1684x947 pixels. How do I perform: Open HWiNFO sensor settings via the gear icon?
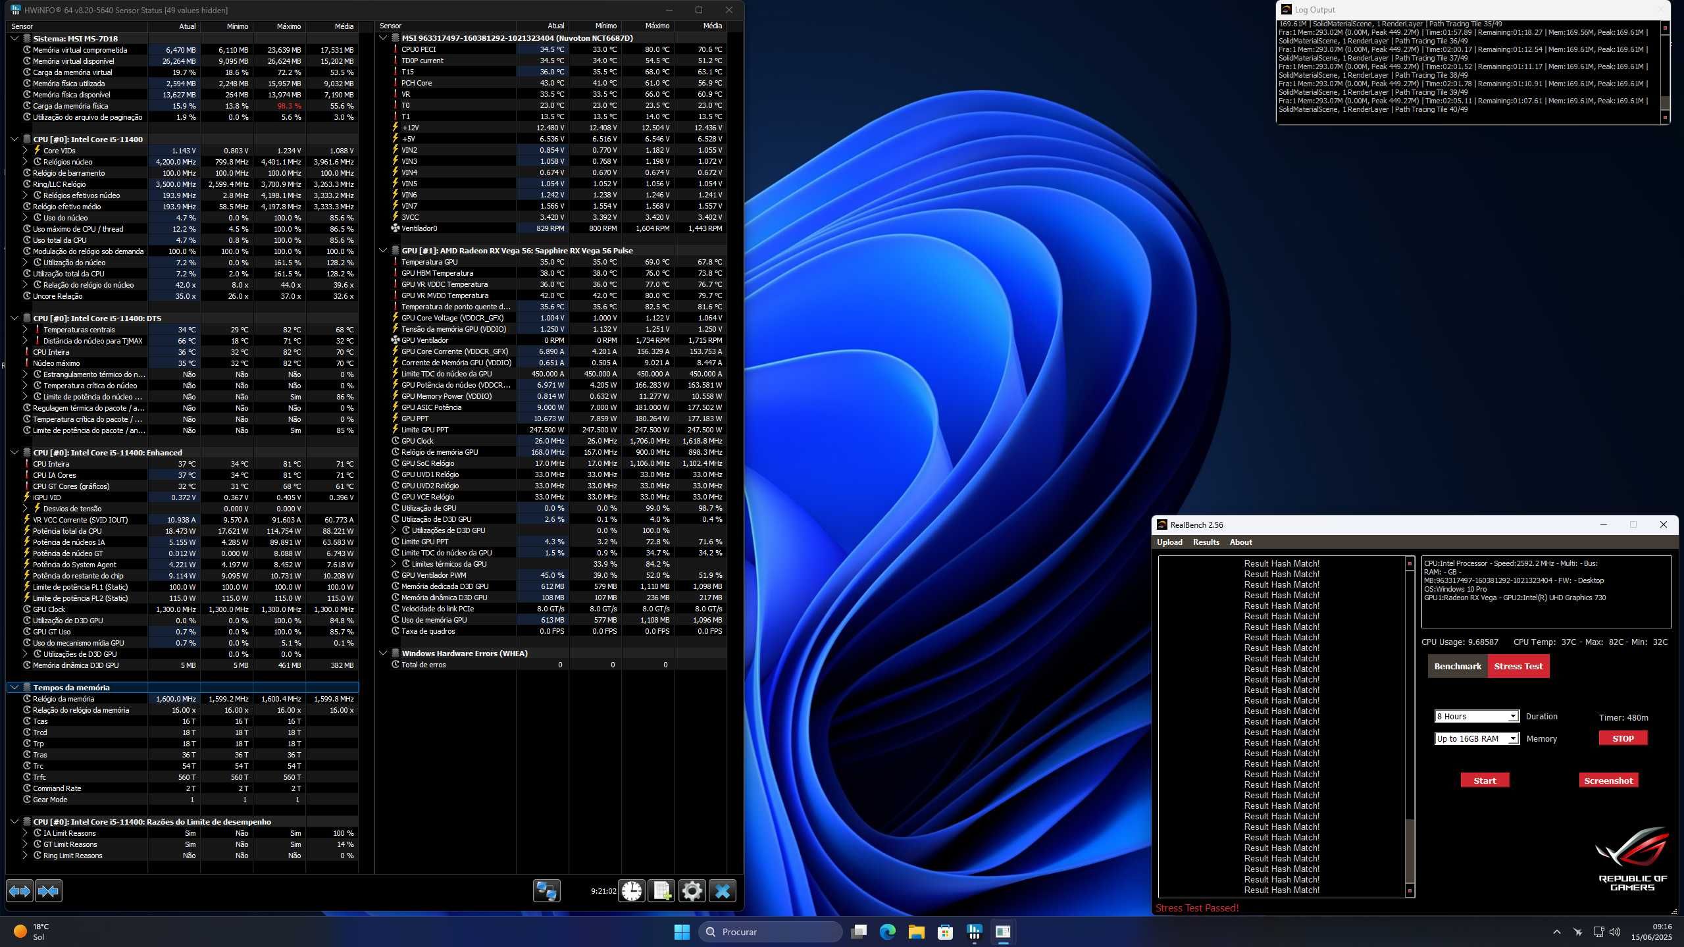point(692,891)
